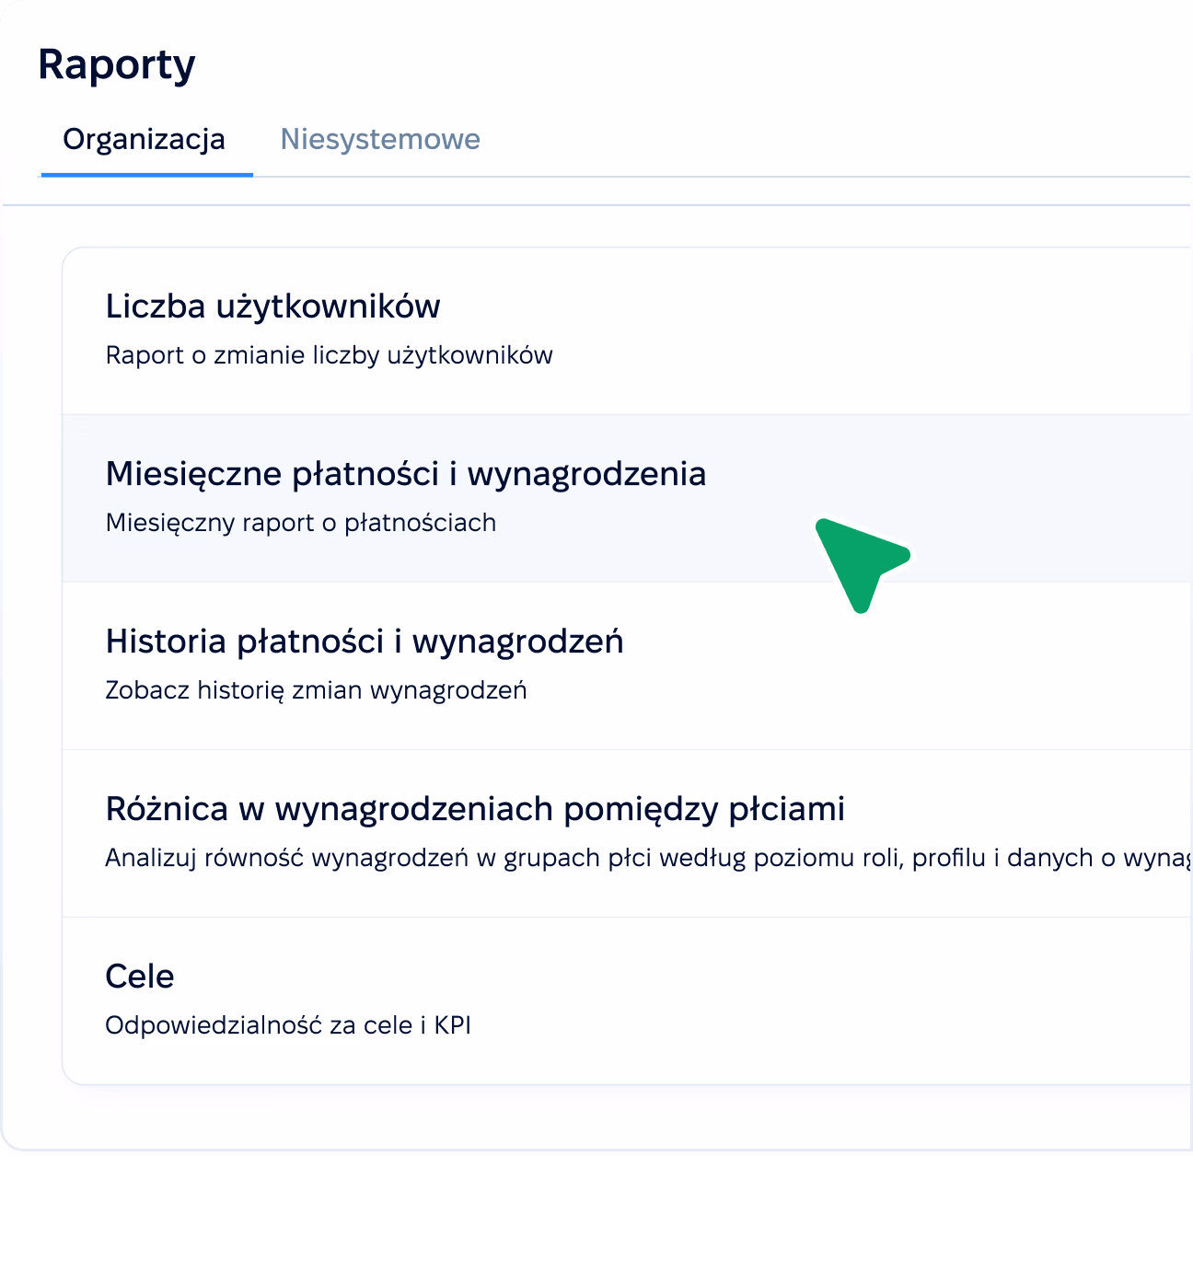Click description 'Zobacz historię zmian wynagrodzeń'
The image size is (1193, 1272).
pyautogui.click(x=317, y=690)
